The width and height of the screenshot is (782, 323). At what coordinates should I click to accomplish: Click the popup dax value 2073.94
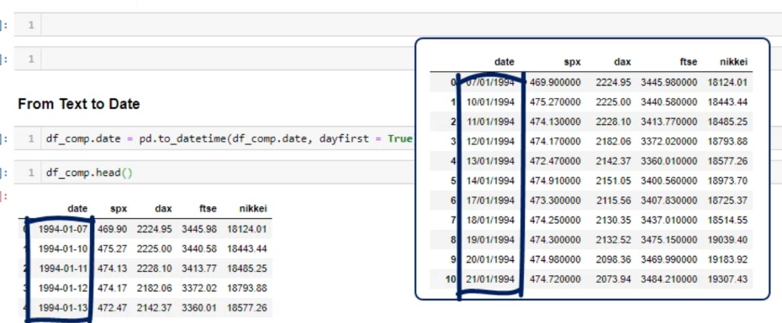coord(614,279)
